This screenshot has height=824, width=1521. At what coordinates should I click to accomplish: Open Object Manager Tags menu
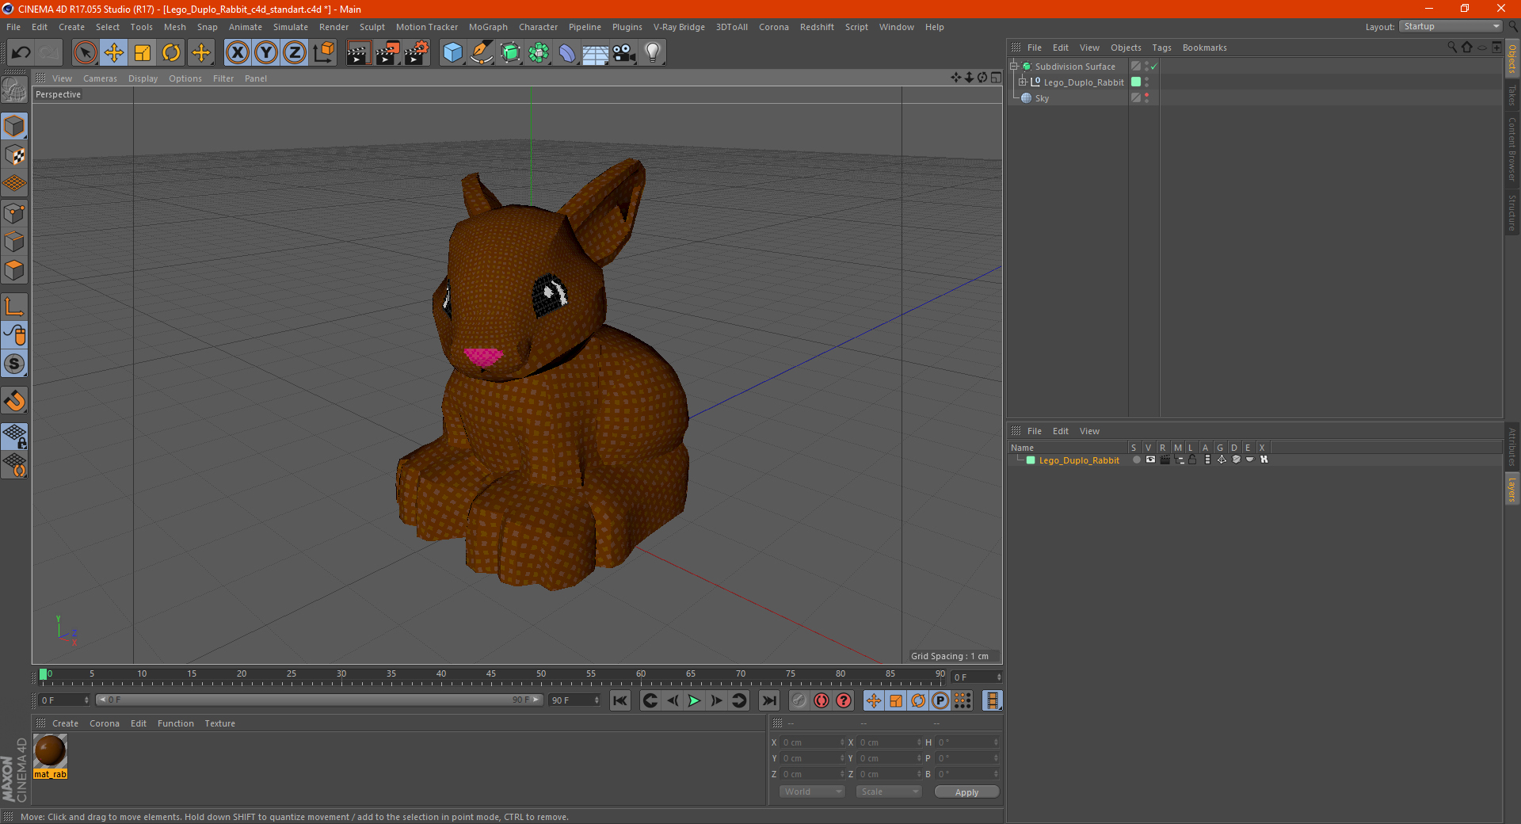click(x=1161, y=48)
